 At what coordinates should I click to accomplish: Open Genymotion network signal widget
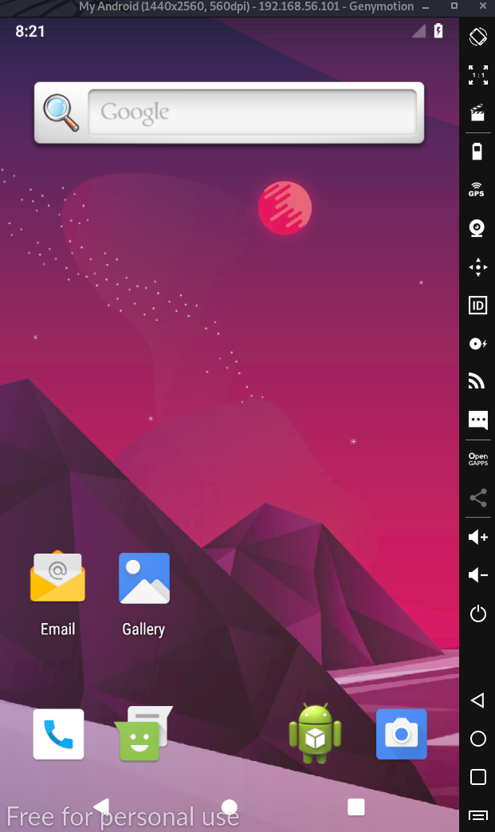click(x=477, y=381)
